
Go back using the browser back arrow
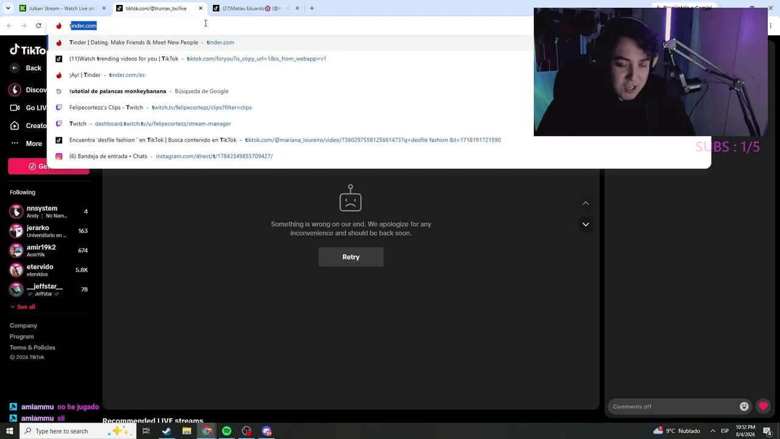(x=9, y=26)
